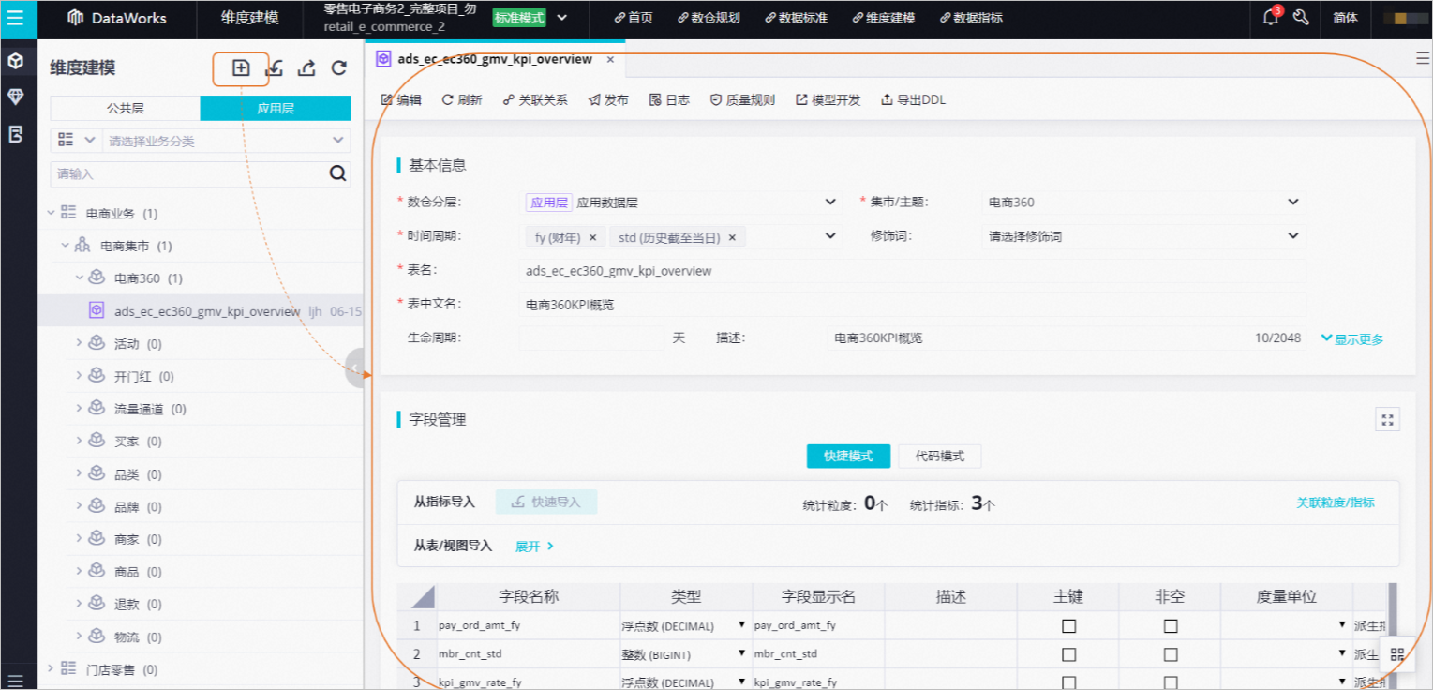Select 代码模式 button
This screenshot has width=1433, height=690.
(x=940, y=456)
